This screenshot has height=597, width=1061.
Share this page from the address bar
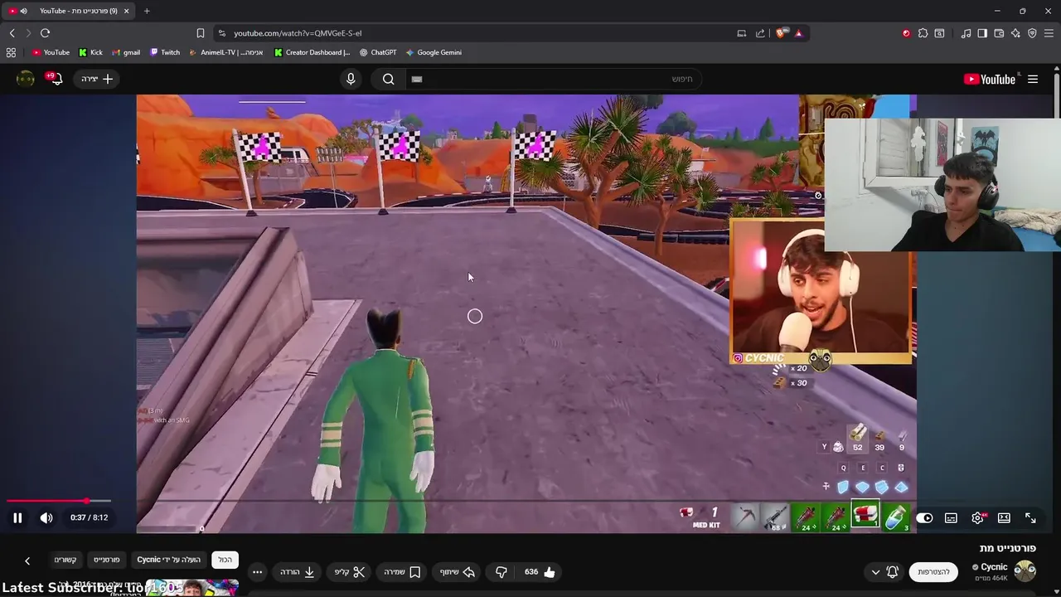(760, 33)
